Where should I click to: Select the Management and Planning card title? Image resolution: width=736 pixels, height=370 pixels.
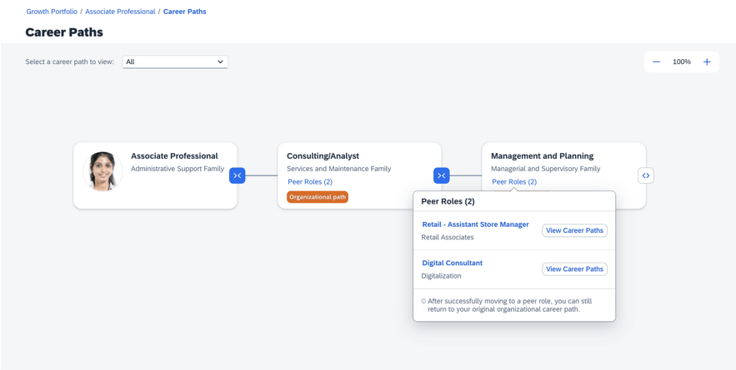pos(542,155)
